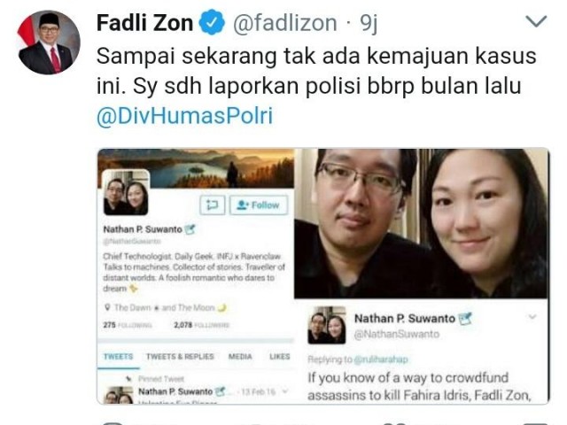Image resolution: width=567 pixels, height=425 pixels.
Task: Click the Follow button in embedded profile
Action: 259,205
